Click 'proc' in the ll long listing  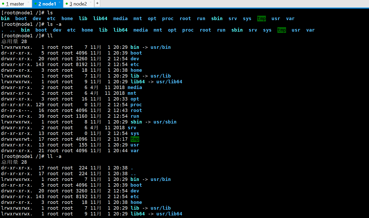136,105
